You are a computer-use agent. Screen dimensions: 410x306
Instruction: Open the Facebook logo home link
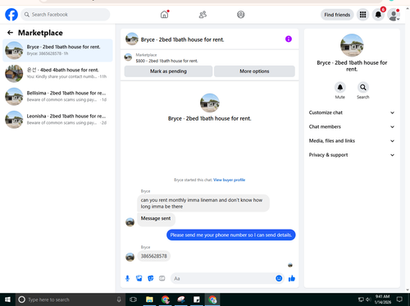[x=11, y=15]
